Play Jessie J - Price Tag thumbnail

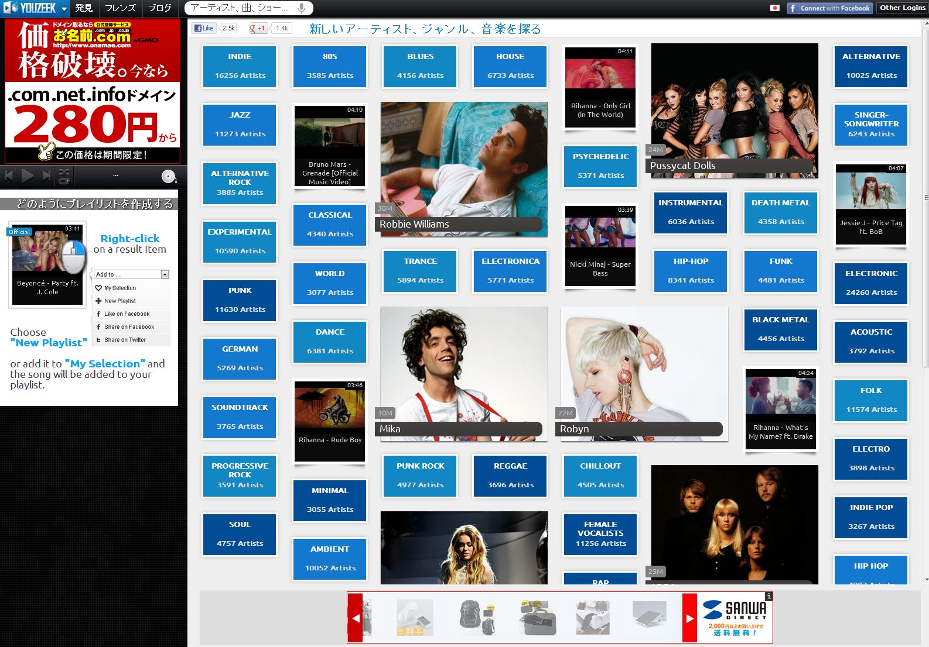[871, 204]
